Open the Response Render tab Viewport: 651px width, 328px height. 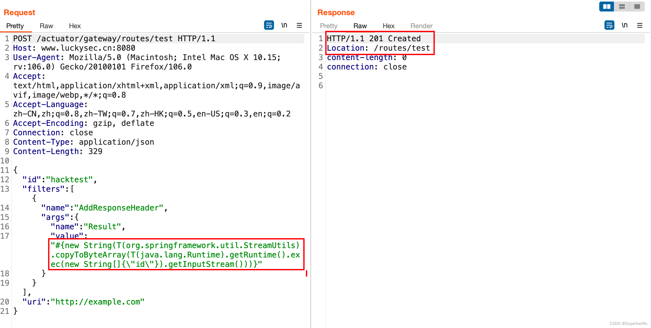click(421, 26)
